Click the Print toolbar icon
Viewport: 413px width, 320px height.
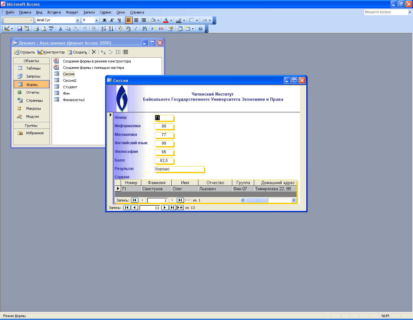pyautogui.click(x=36, y=29)
